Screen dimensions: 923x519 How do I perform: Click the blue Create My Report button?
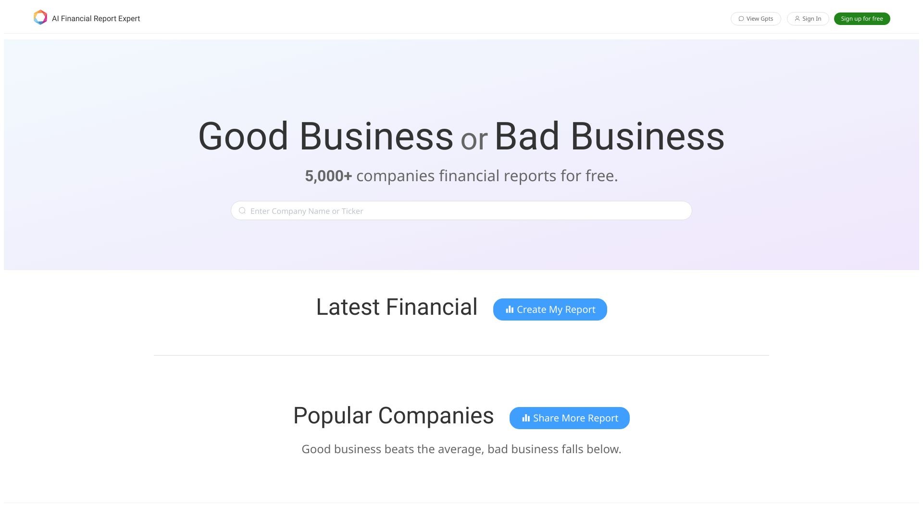coord(550,309)
